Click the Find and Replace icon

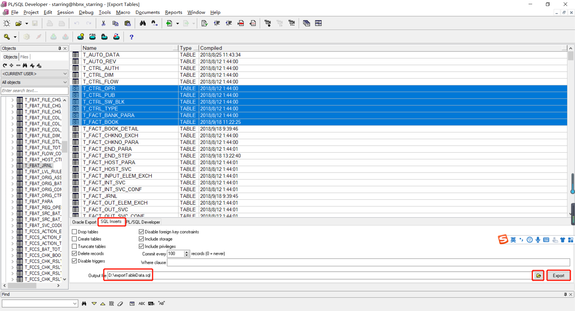coord(155,23)
